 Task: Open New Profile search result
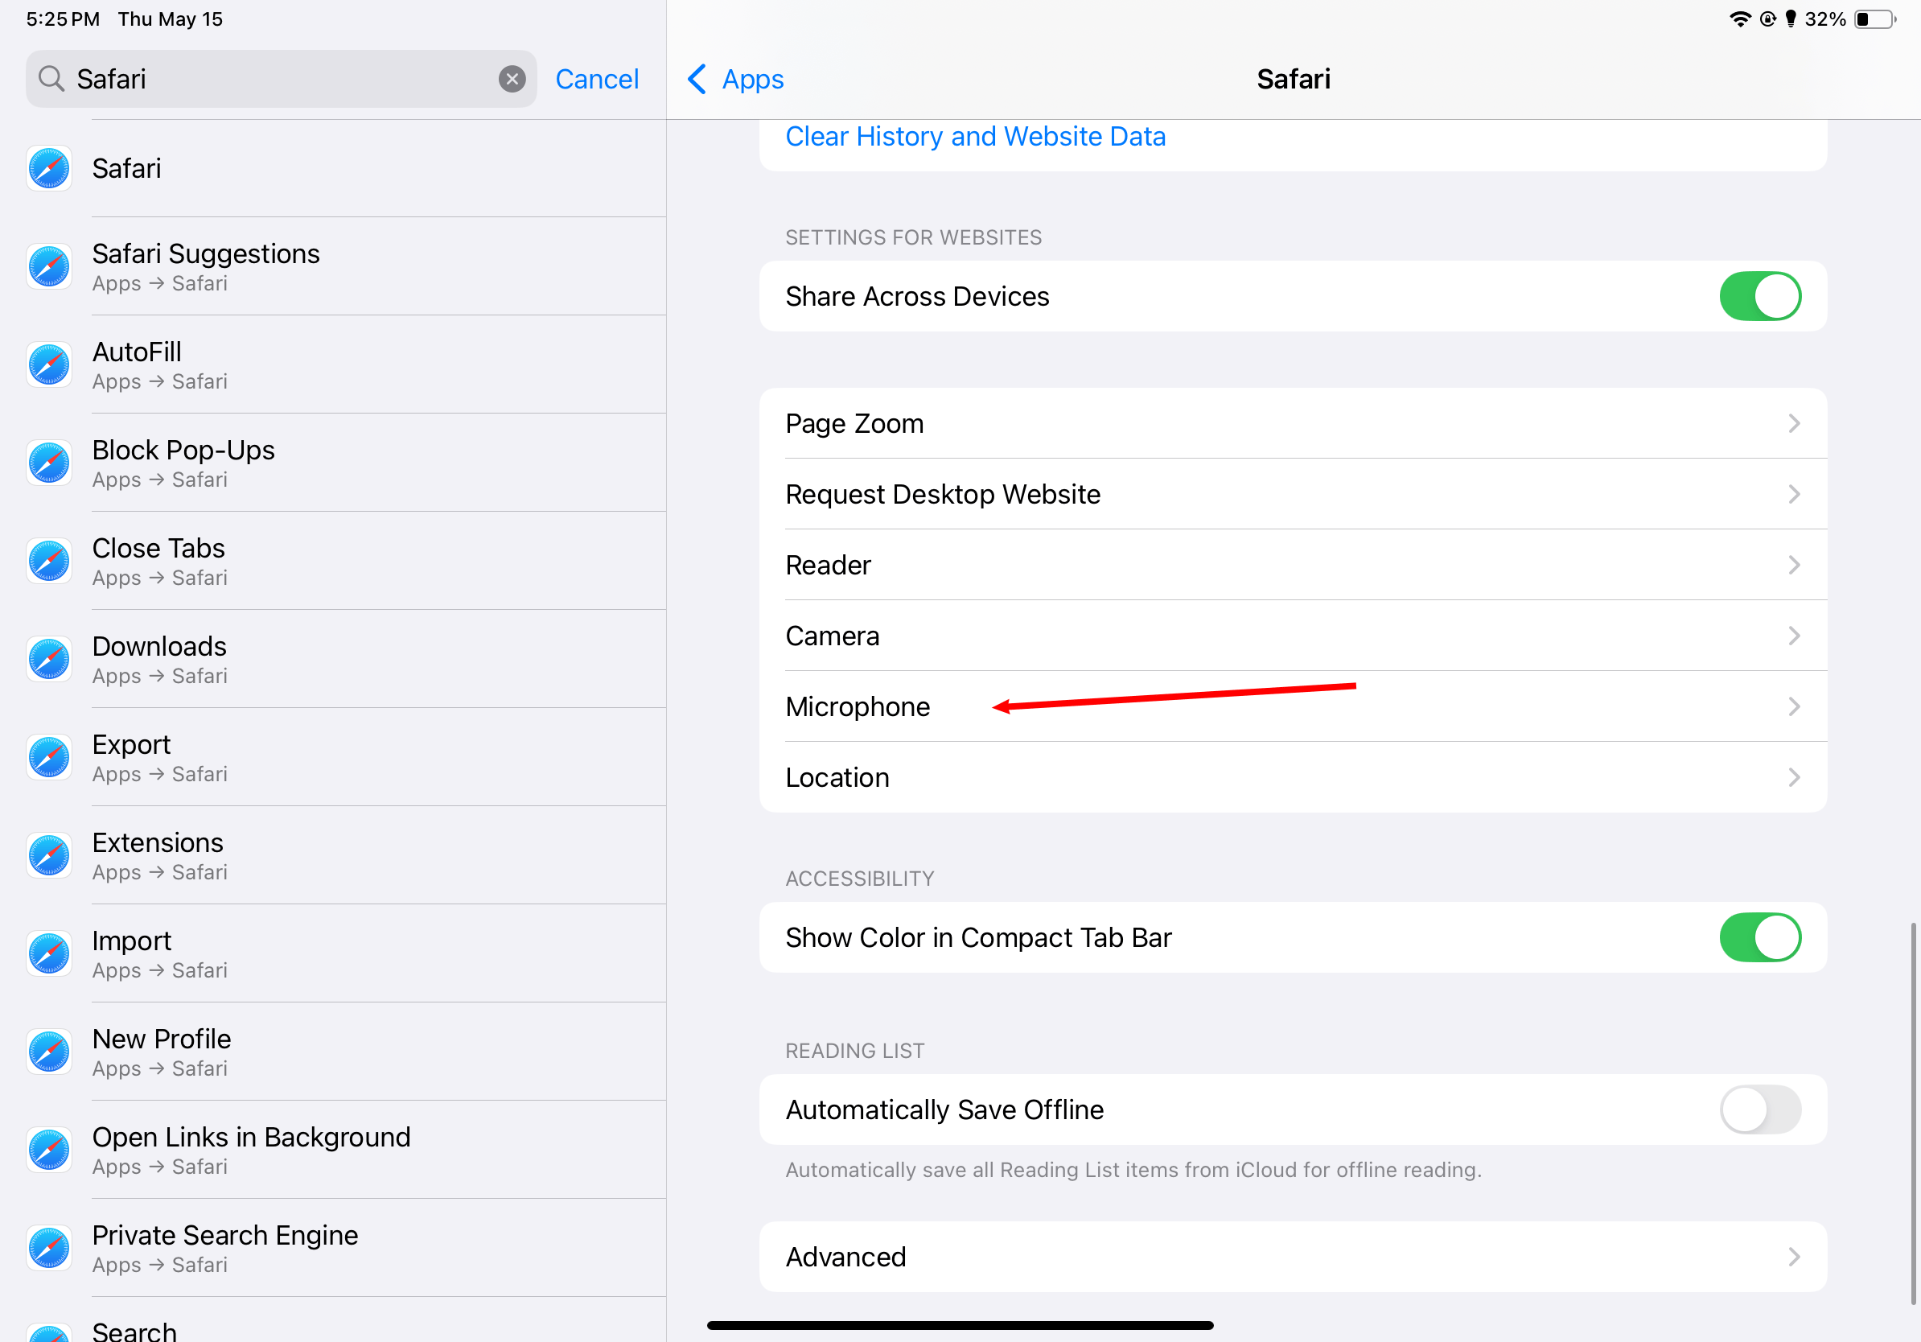click(x=333, y=1052)
